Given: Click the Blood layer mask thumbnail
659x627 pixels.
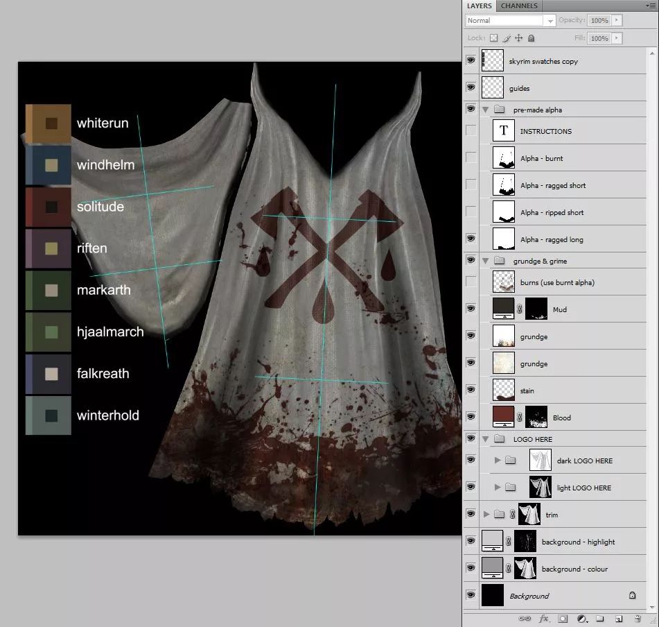Looking at the screenshot, I should coord(536,417).
